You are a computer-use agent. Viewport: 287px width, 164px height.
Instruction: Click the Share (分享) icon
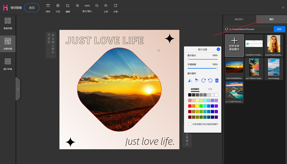tap(116, 6)
